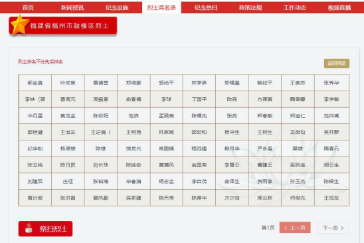Click the 下一页 right chevron arrow
The width and height of the screenshot is (364, 243).
pyautogui.click(x=342, y=228)
